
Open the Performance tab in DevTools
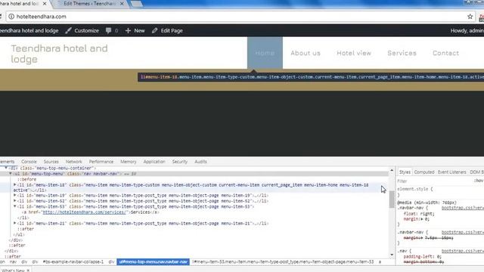[x=101, y=162]
